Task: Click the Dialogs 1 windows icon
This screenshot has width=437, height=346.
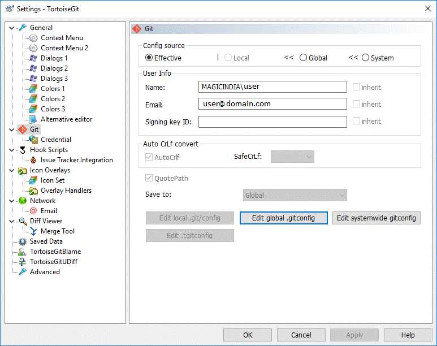Action: click(x=33, y=58)
